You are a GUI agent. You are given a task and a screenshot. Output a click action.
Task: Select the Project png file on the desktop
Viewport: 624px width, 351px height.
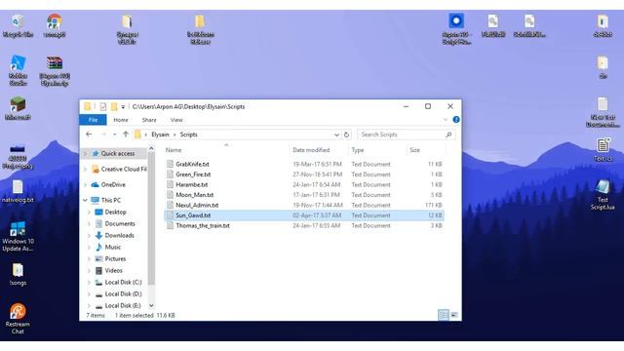point(18,156)
